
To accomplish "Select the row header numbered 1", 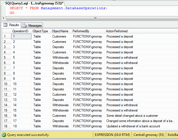I will click(7, 36).
